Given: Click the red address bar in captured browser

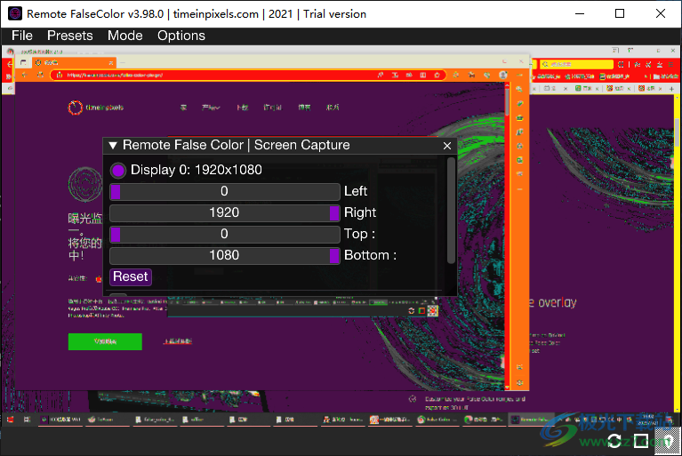Looking at the screenshot, I should point(248,75).
